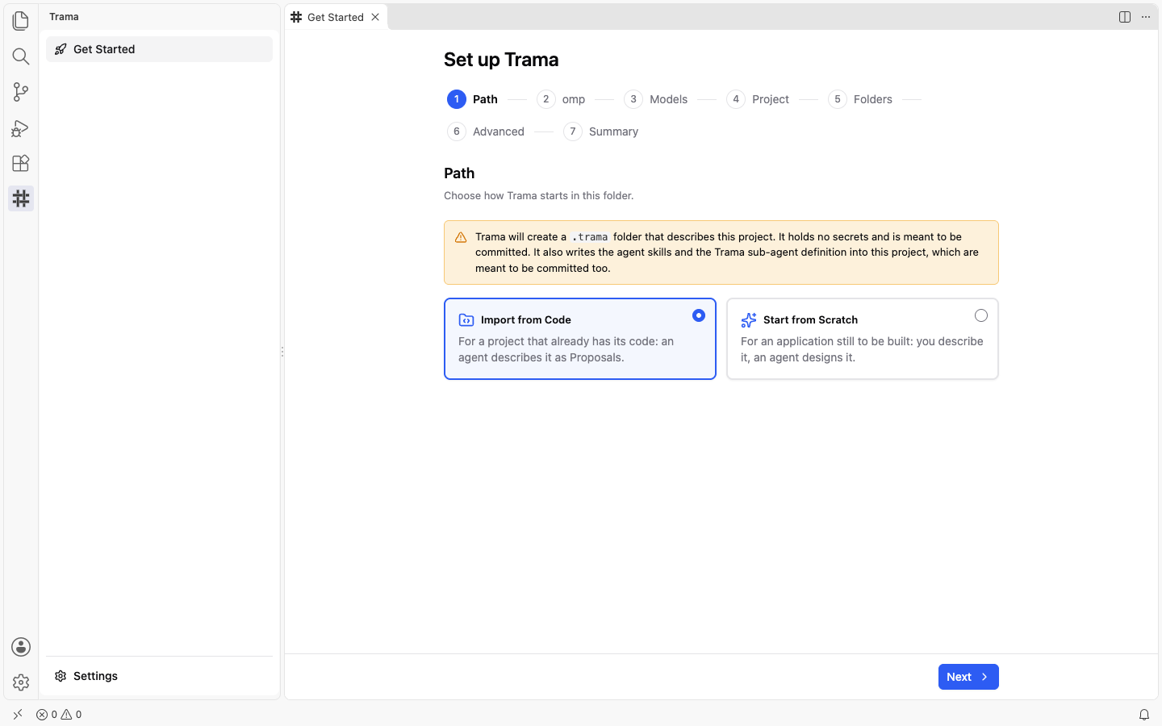Click 'Choose how Trama starts in this folder.'

(539, 195)
